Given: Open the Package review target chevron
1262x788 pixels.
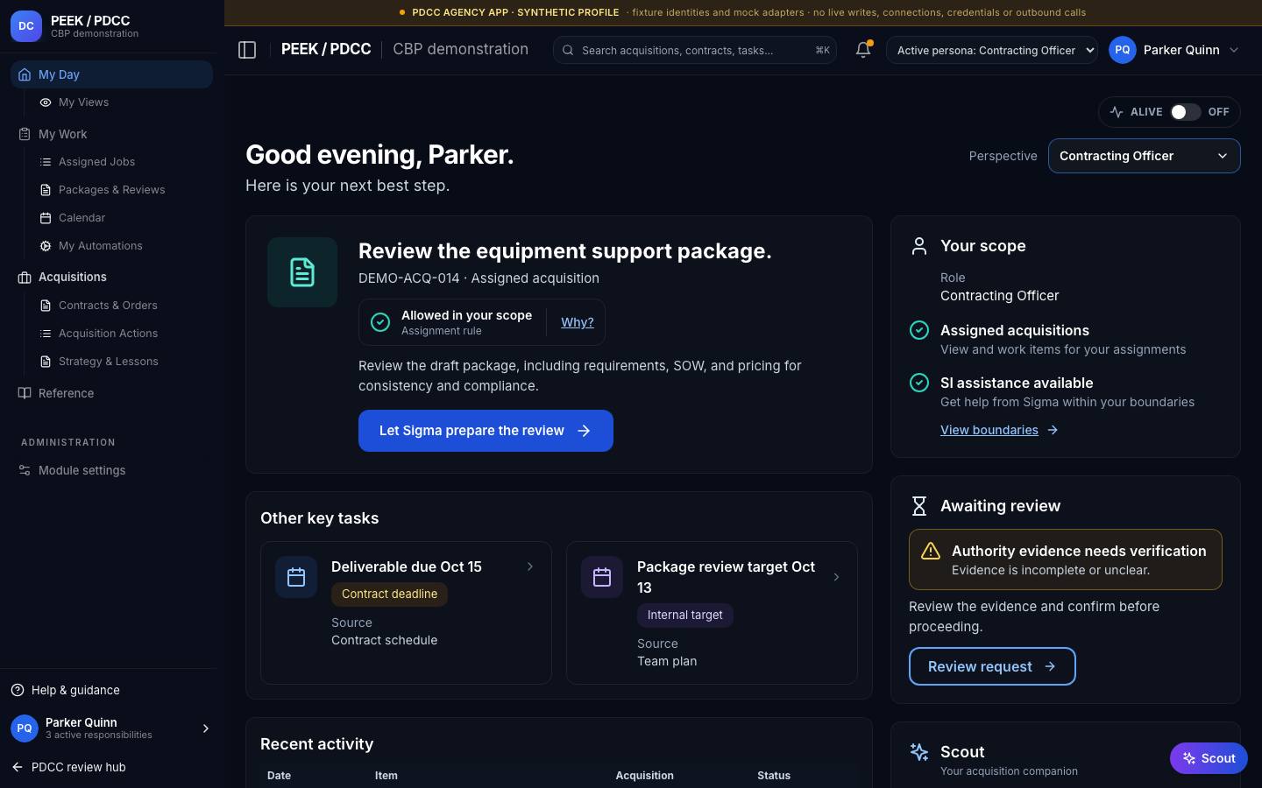Looking at the screenshot, I should pyautogui.click(x=836, y=577).
